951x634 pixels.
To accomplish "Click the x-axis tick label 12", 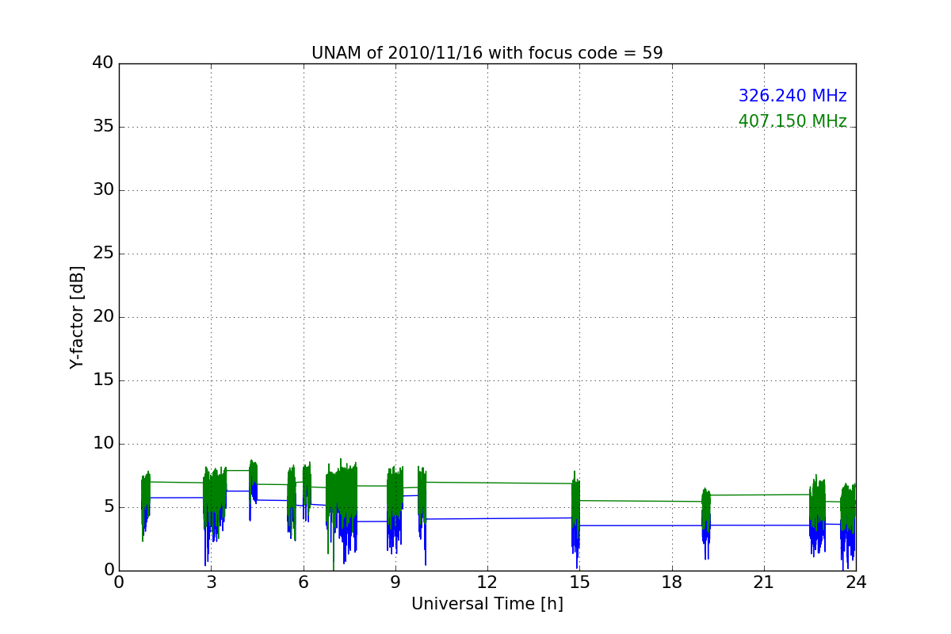I will coord(487,582).
